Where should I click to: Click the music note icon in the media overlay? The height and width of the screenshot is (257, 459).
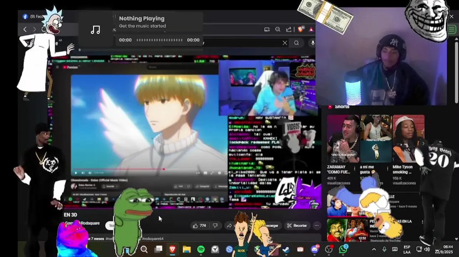95,30
